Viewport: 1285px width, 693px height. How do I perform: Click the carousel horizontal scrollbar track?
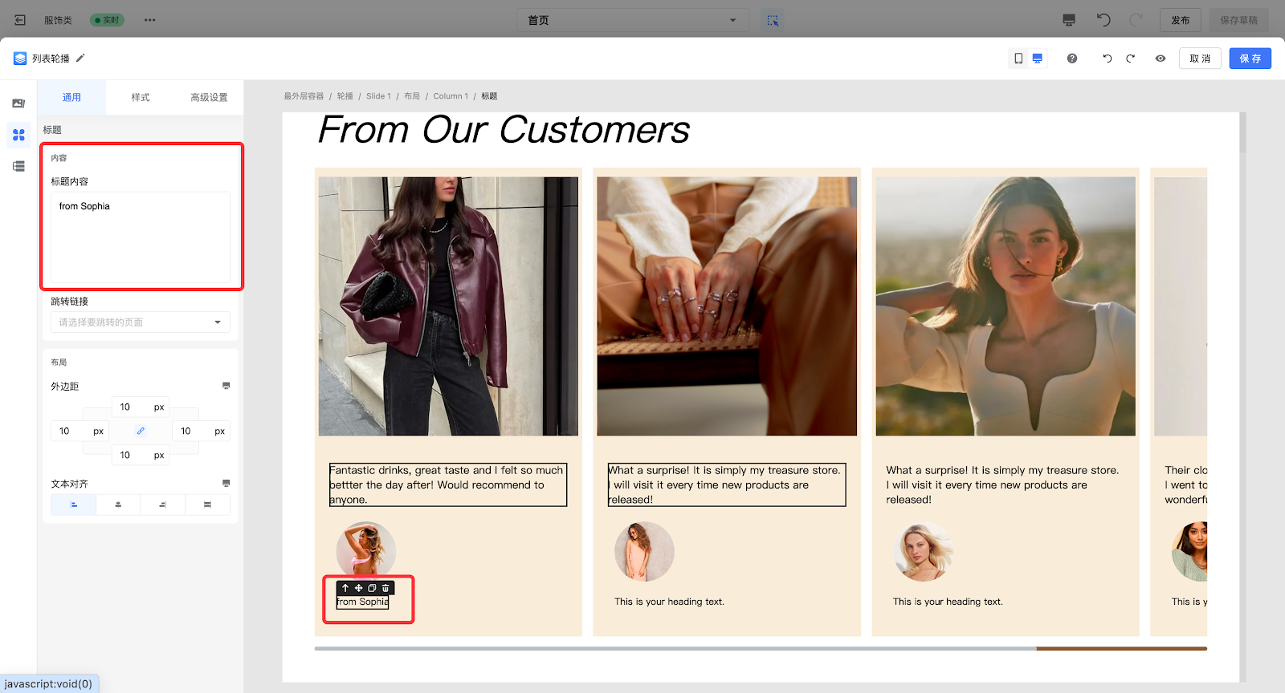click(675, 648)
